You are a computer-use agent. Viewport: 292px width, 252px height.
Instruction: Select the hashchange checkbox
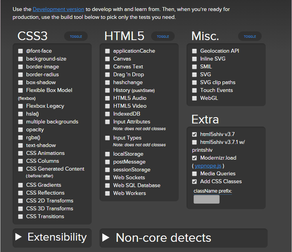107,83
